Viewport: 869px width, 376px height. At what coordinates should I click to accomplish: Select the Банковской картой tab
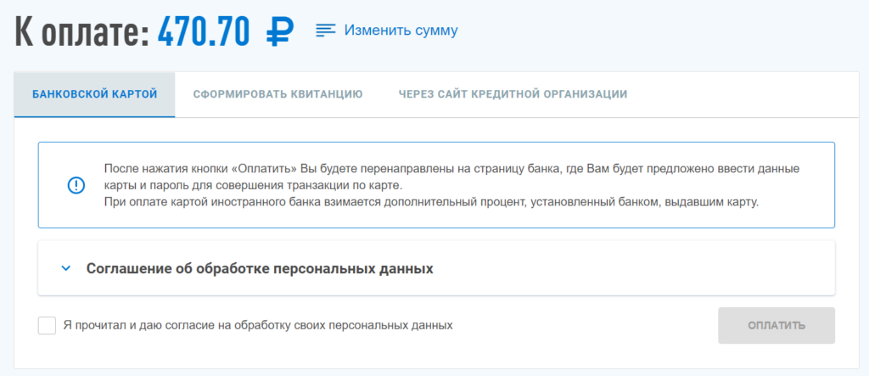(94, 94)
